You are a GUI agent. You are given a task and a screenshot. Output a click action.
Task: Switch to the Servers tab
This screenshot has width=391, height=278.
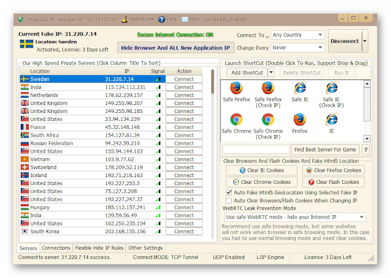click(x=28, y=248)
